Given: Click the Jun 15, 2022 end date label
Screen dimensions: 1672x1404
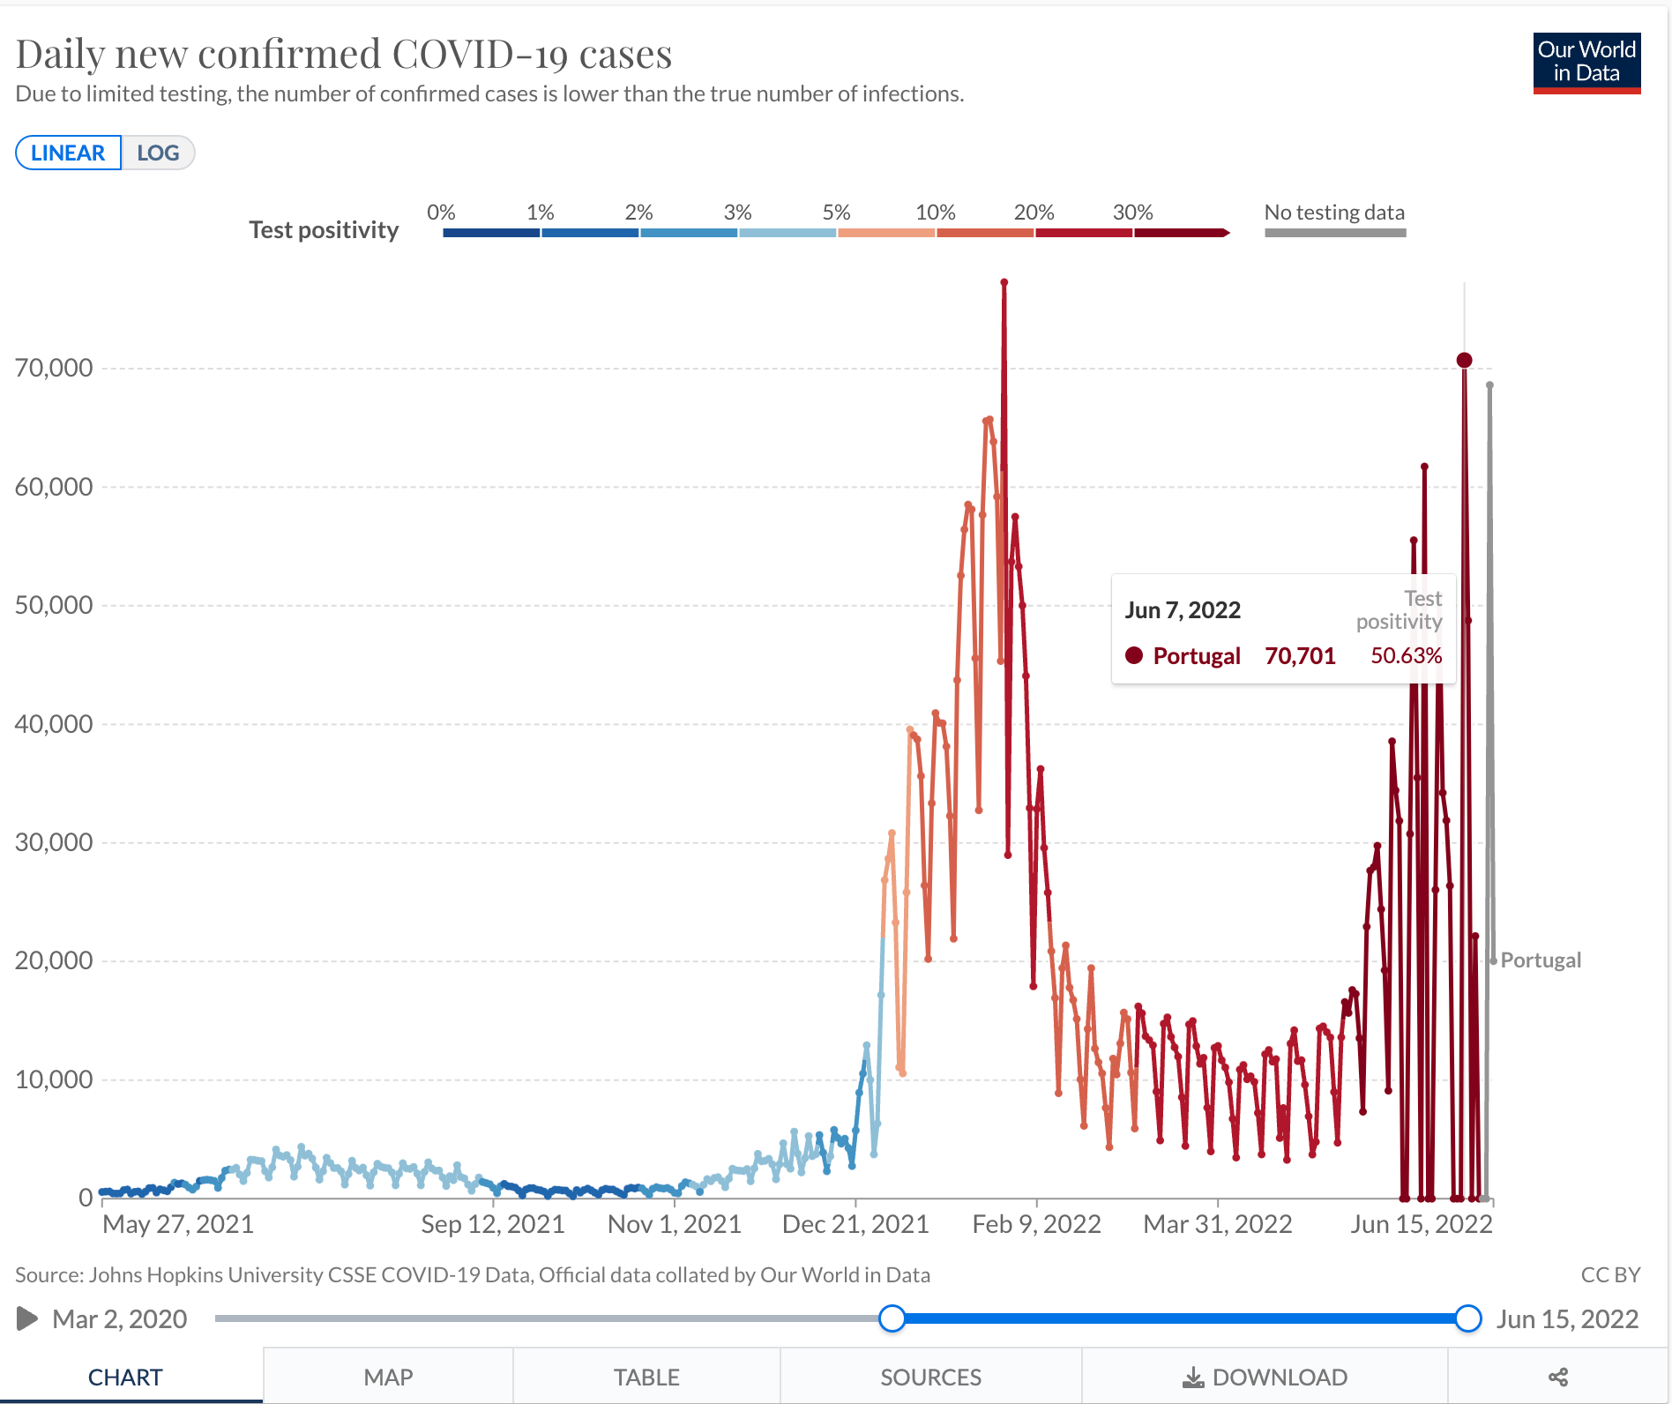Looking at the screenshot, I should [1567, 1318].
